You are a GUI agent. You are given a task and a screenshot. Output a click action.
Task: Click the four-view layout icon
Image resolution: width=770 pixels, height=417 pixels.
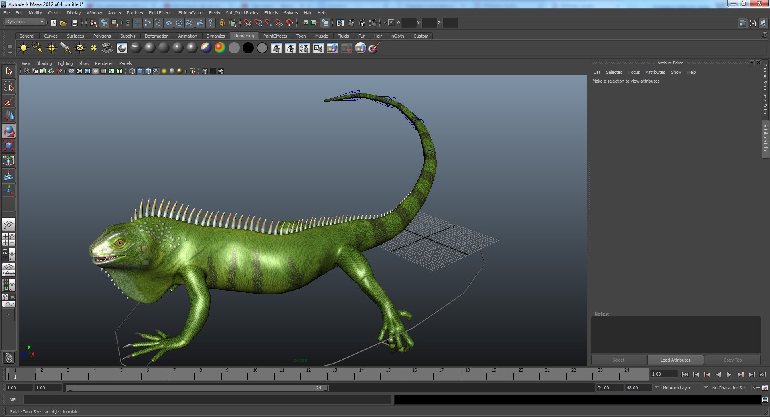9,239
